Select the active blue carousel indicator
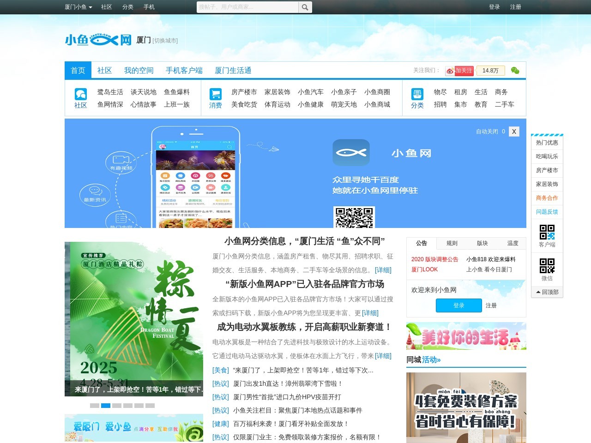 point(106,406)
